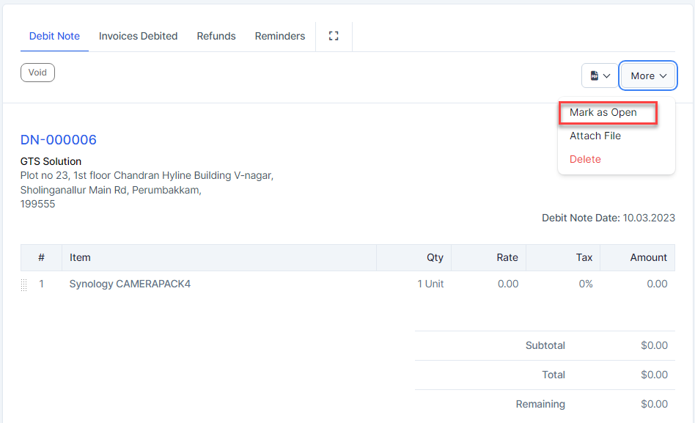Go to the Refunds tab
Screen dimensions: 695x423
point(216,36)
